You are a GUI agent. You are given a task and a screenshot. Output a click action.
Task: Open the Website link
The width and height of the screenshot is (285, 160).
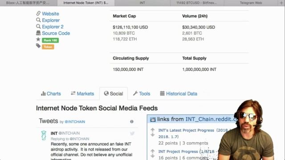pyautogui.click(x=50, y=14)
